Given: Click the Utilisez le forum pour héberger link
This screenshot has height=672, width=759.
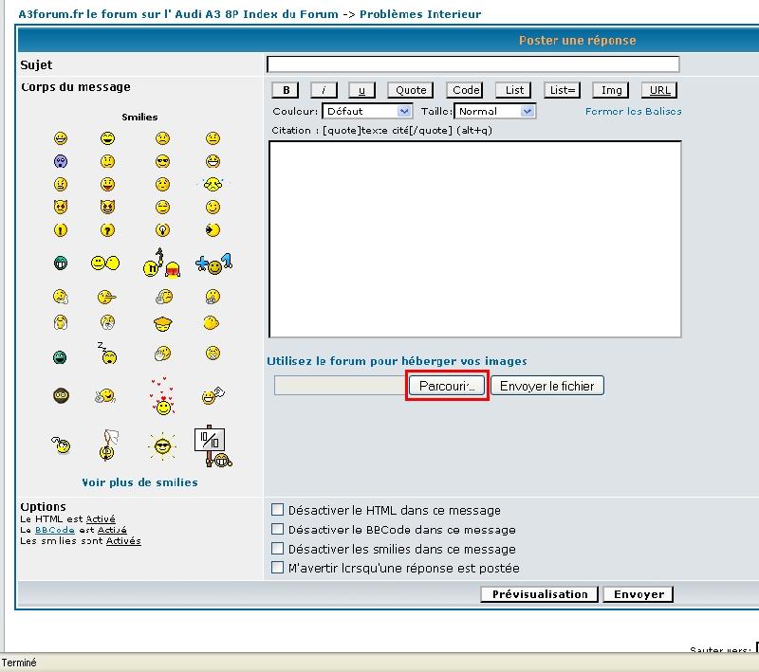Looking at the screenshot, I should [x=397, y=361].
